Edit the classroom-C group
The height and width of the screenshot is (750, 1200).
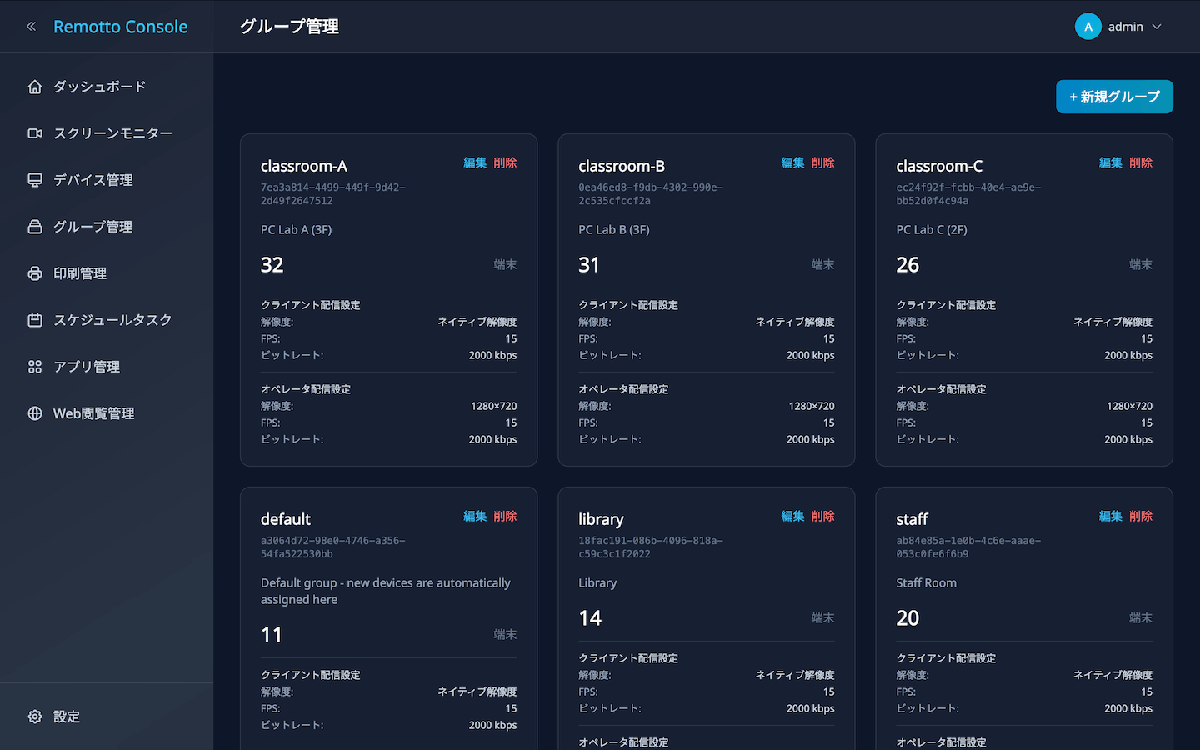(1110, 162)
